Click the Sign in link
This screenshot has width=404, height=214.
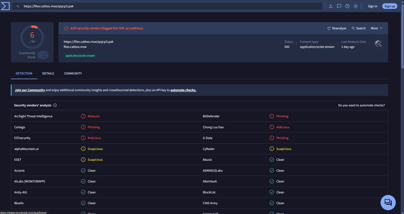click(x=372, y=6)
